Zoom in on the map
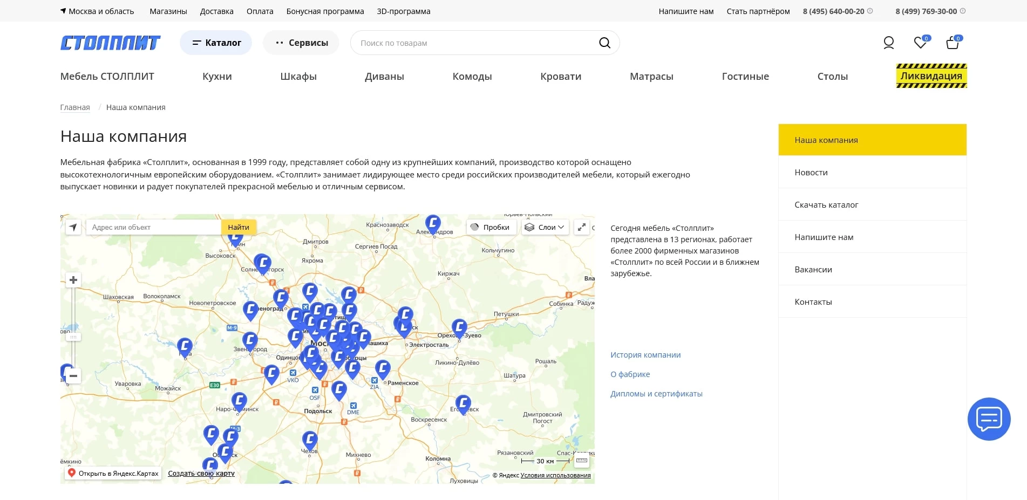The height and width of the screenshot is (500, 1027). [x=73, y=280]
